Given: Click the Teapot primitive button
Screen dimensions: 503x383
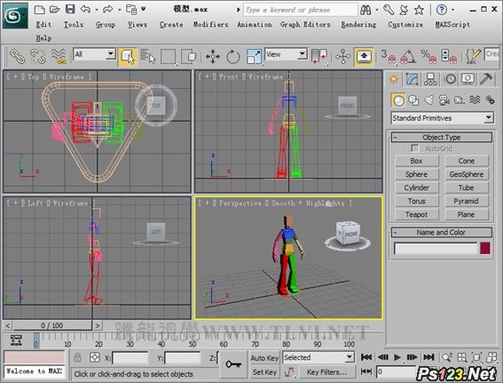Looking at the screenshot, I should click(x=416, y=214).
